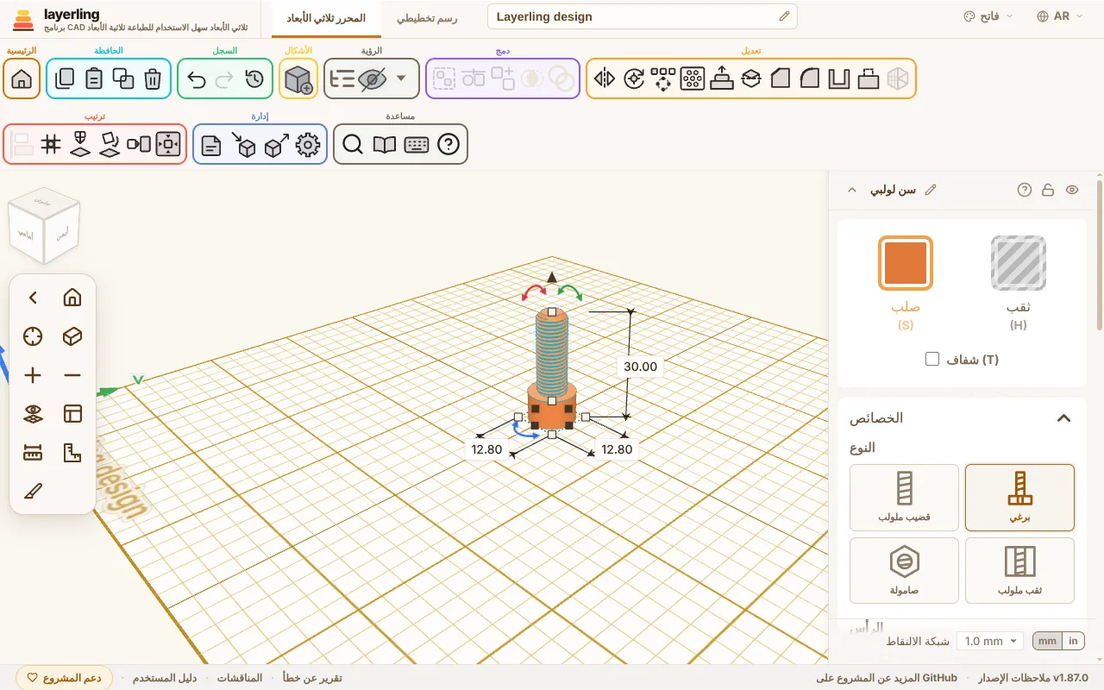This screenshot has height=690, width=1104.
Task: Open the settings gear in the إدارة group
Action: 307,145
